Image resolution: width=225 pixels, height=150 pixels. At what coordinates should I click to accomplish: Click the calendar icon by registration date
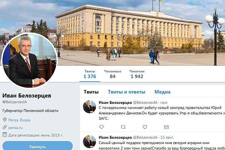point(5,135)
